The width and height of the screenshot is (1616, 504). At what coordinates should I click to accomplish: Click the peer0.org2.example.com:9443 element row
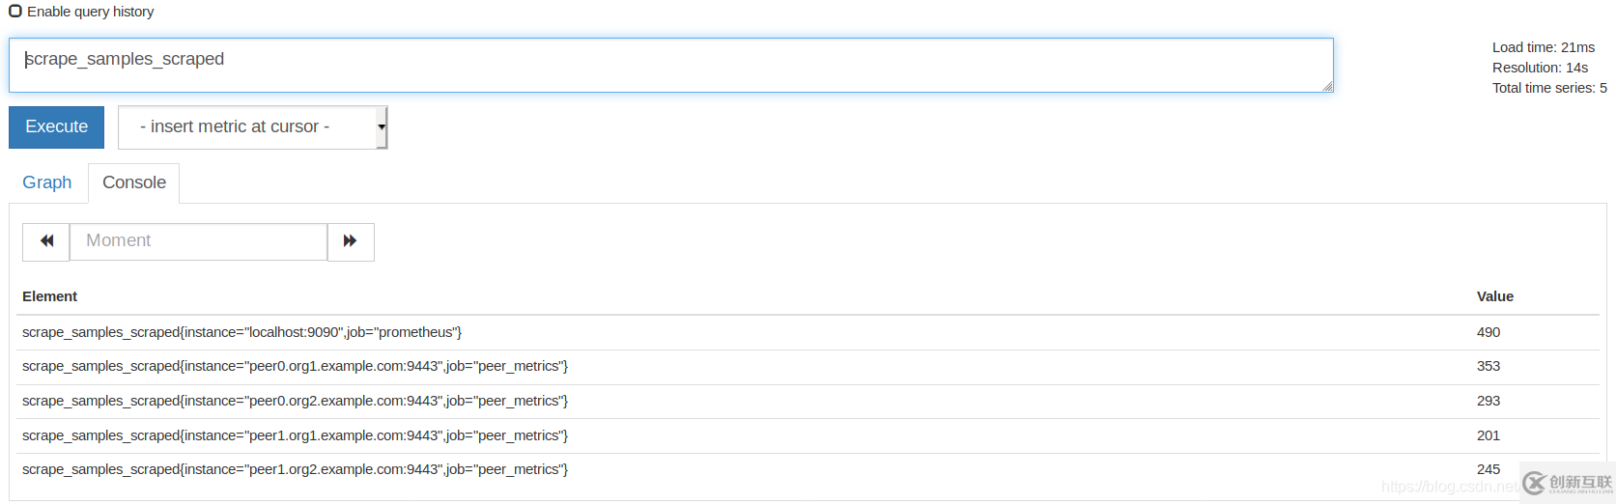[296, 401]
